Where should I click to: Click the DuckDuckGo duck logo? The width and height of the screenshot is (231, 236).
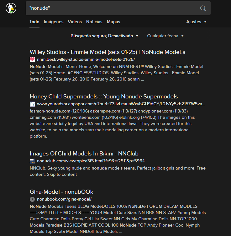click(x=11, y=8)
